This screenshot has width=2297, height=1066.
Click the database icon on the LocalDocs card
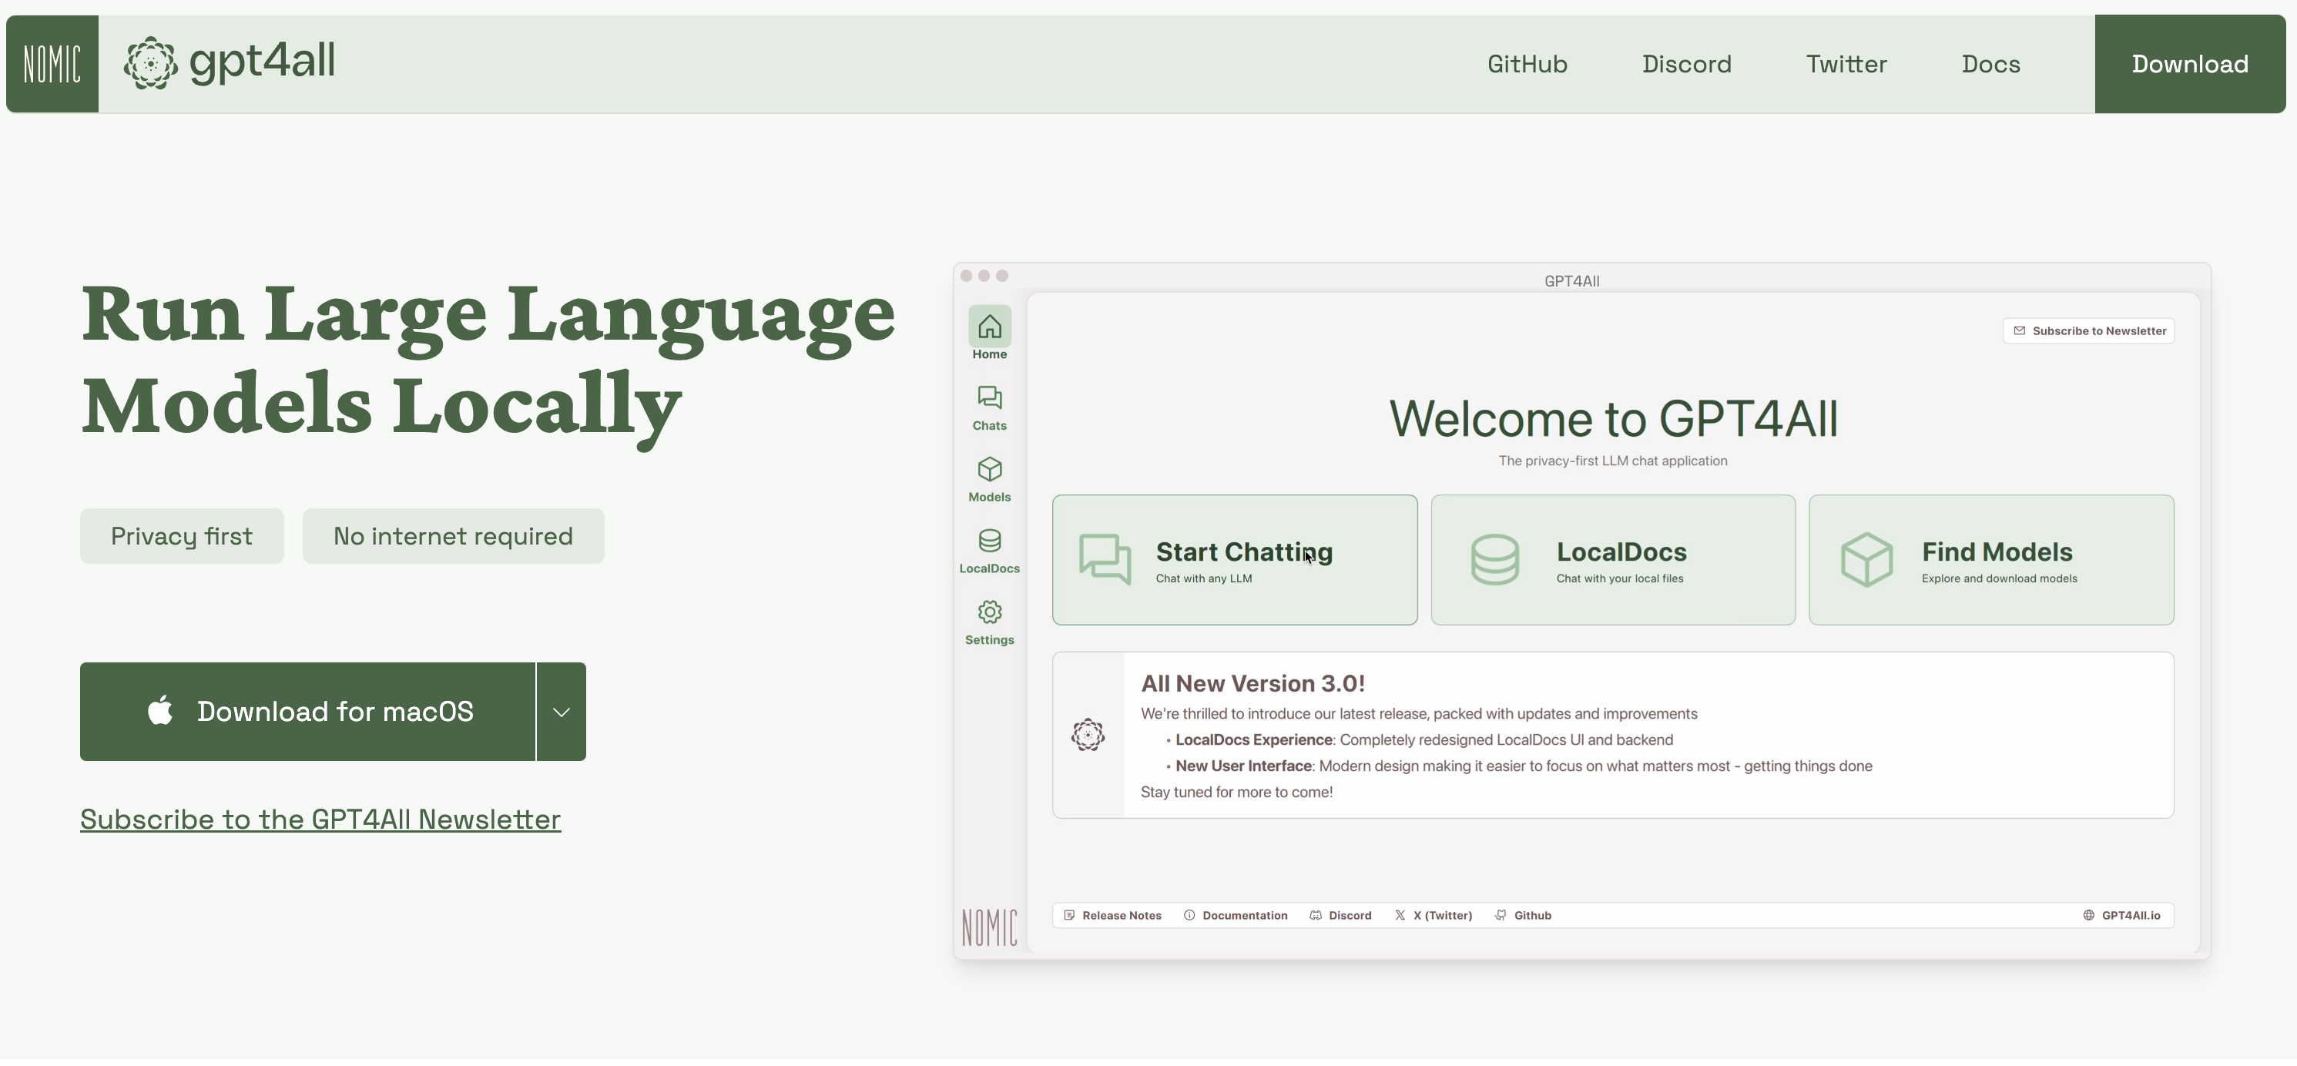tap(1494, 560)
